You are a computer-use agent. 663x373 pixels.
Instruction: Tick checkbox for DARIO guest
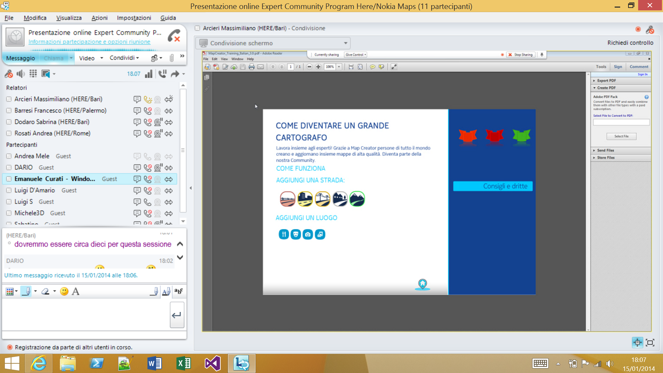click(x=9, y=168)
